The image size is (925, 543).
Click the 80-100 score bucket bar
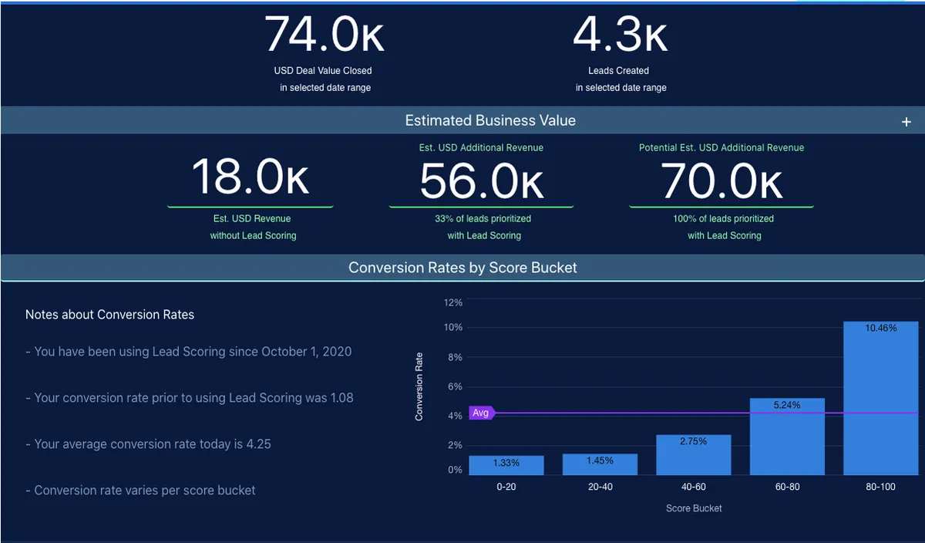coord(881,398)
